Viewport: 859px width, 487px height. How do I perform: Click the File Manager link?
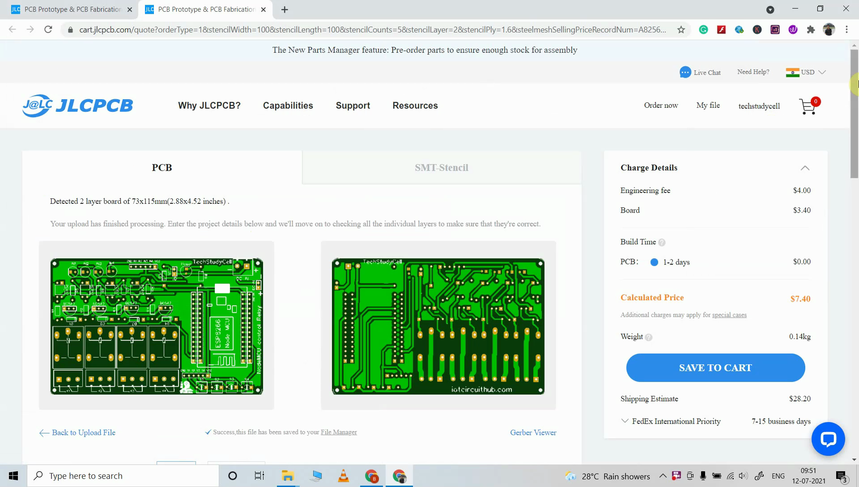coord(339,432)
